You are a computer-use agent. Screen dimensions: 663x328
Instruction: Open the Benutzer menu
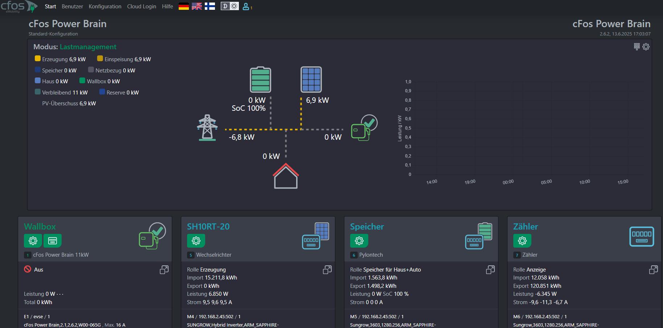[x=72, y=7]
